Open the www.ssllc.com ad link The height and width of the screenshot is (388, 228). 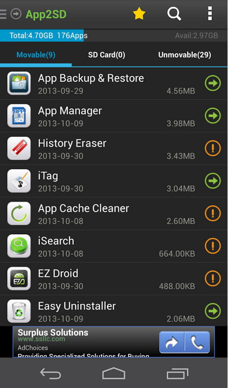[41, 339]
